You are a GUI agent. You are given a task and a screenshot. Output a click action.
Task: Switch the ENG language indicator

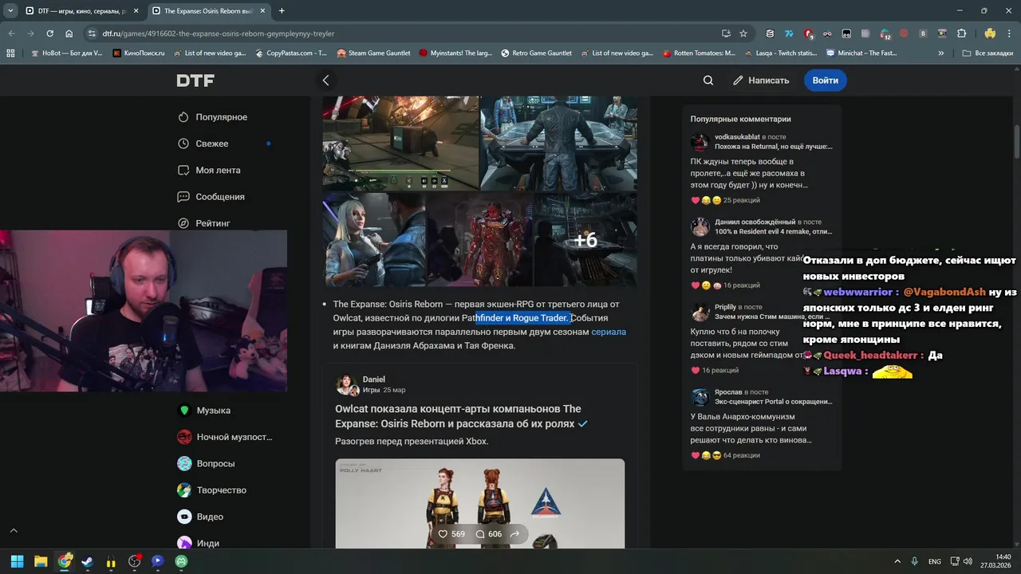[934, 561]
